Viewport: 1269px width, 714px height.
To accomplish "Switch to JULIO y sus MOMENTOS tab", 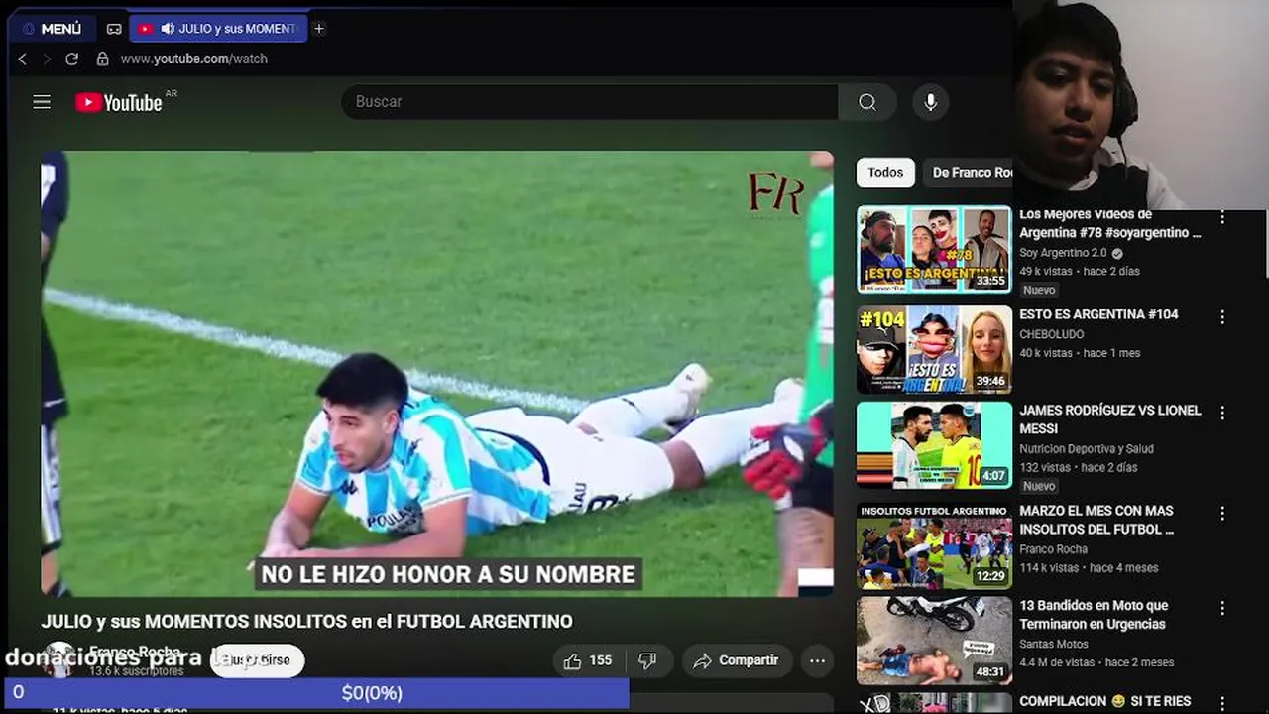I will [x=218, y=29].
